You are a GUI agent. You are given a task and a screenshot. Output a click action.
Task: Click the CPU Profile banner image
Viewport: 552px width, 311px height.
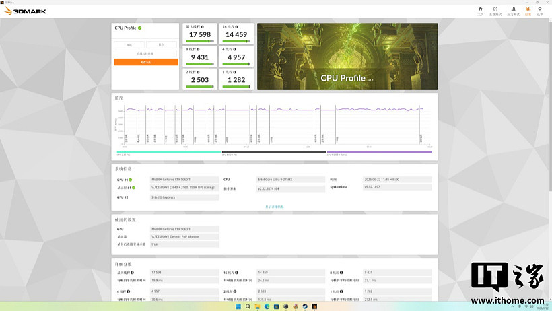tap(347, 57)
